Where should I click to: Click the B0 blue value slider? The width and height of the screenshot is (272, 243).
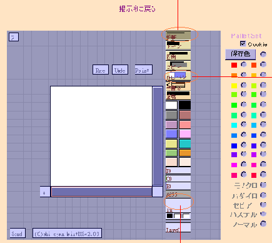point(178,186)
